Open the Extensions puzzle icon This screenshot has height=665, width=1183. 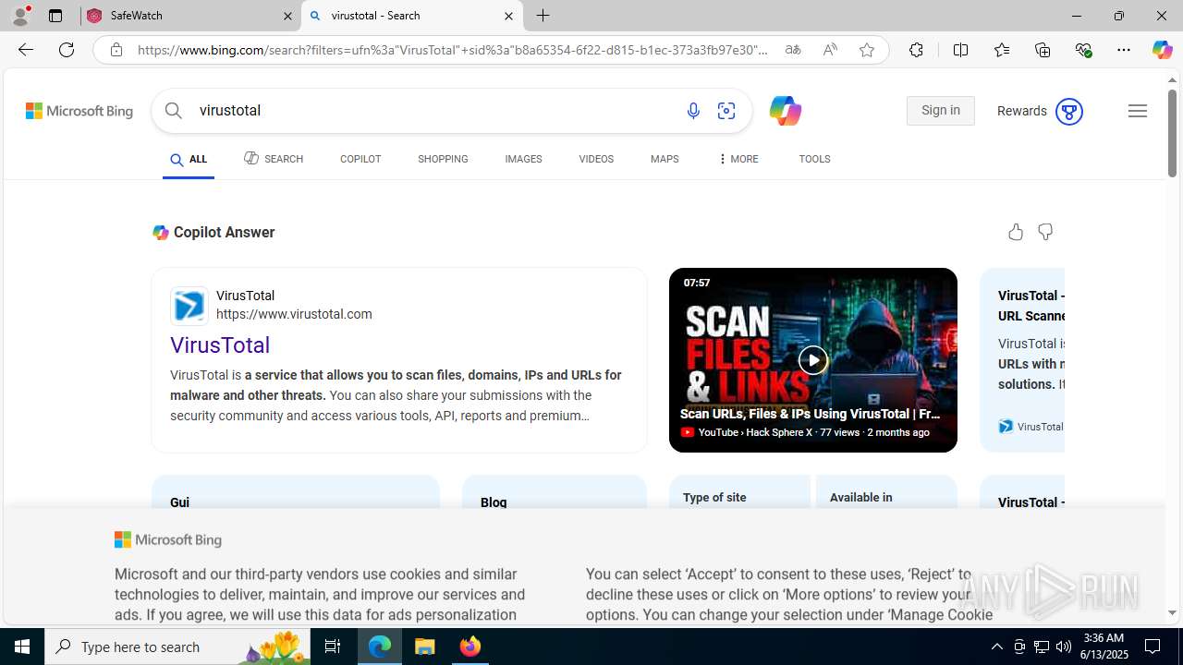tap(916, 50)
